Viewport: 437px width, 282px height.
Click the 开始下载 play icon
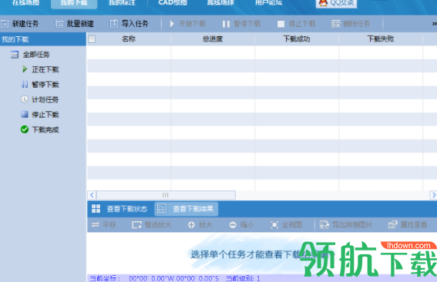click(172, 24)
